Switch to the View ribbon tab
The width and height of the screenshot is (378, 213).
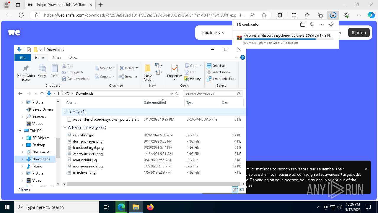coord(73,58)
